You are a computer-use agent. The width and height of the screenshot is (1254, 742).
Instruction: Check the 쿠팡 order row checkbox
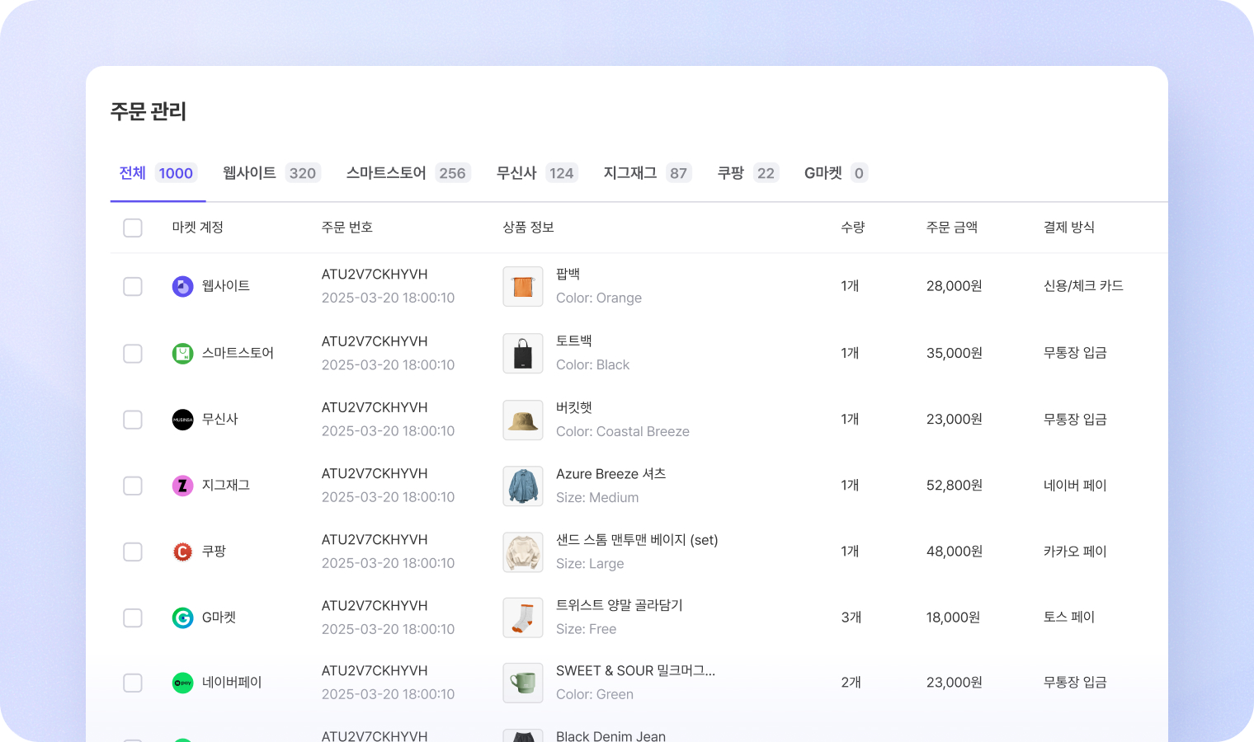[x=133, y=552]
